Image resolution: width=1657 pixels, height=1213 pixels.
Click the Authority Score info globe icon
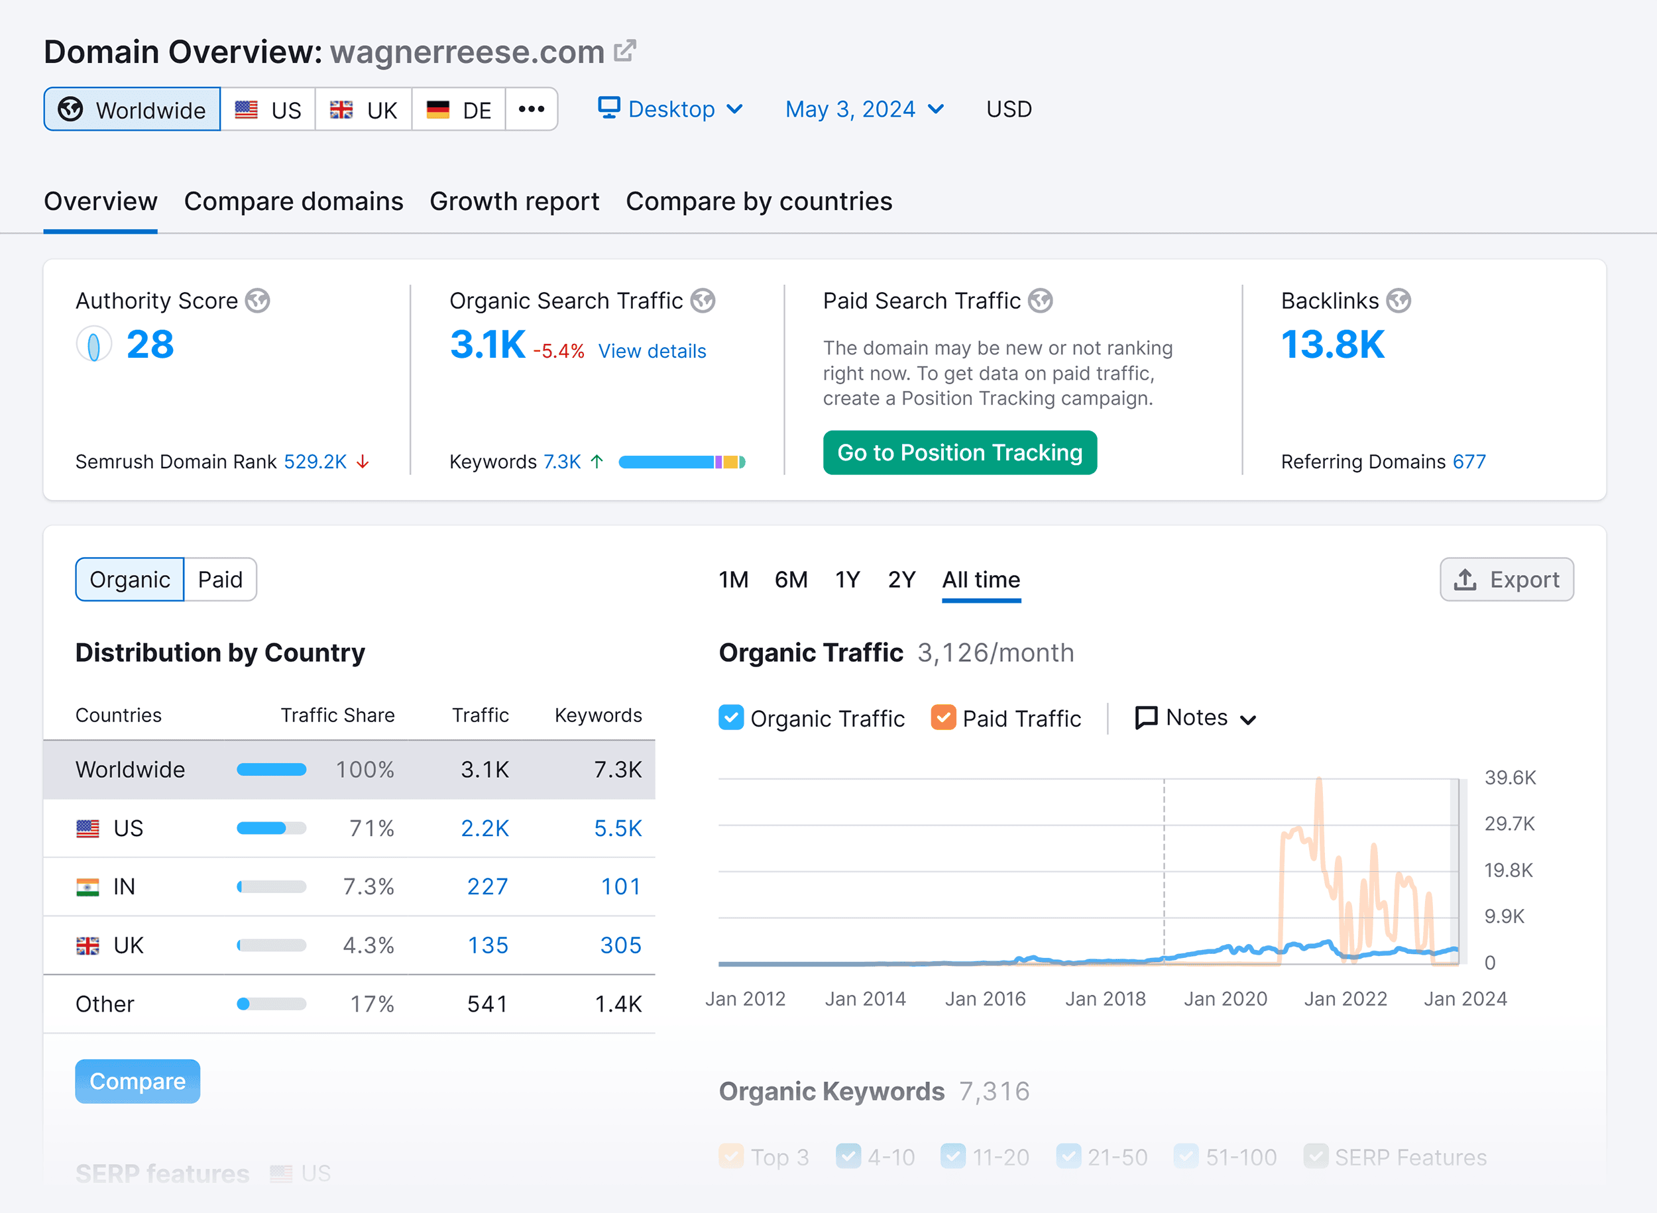(x=258, y=300)
